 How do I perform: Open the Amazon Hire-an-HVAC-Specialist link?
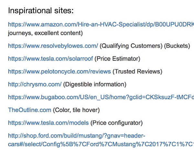pos(101,24)
